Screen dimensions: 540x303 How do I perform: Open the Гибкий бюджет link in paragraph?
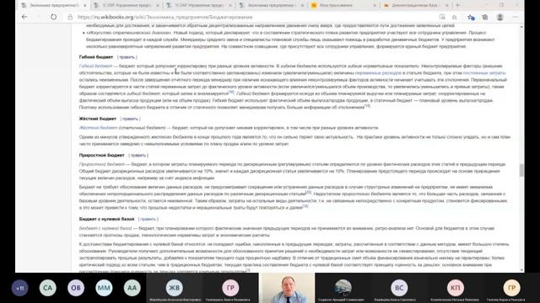point(95,66)
